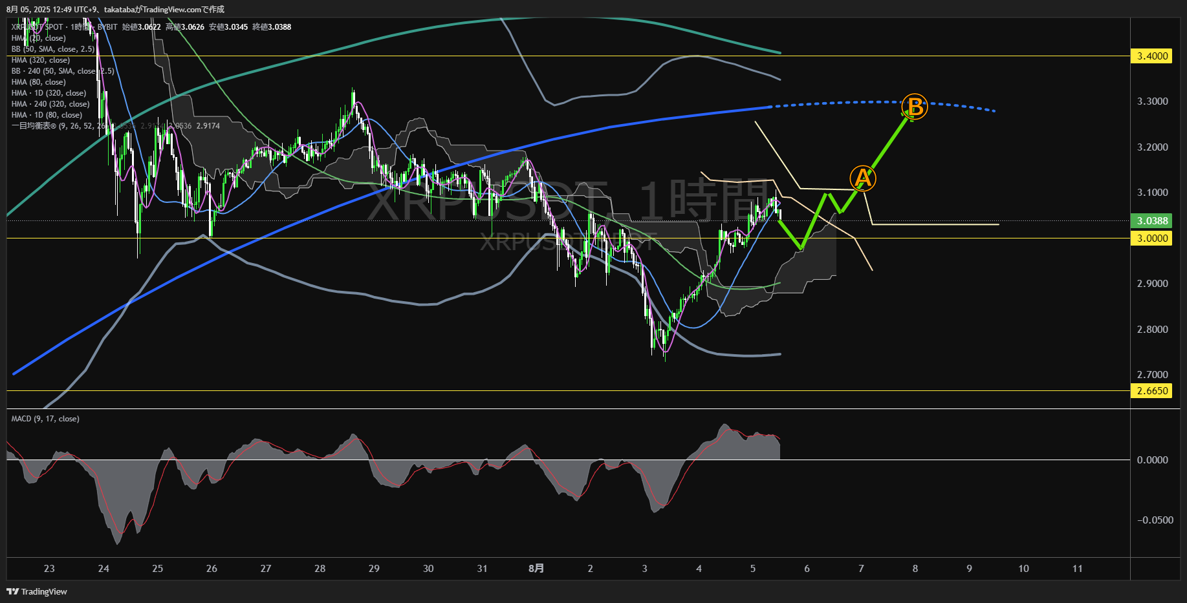Click the orange circled A marker

(x=863, y=178)
